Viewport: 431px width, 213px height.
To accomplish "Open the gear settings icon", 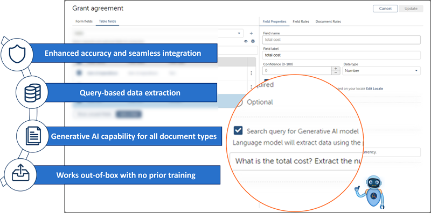I will [x=253, y=41].
